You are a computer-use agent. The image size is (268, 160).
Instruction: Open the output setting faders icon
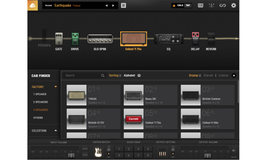[x=162, y=152]
